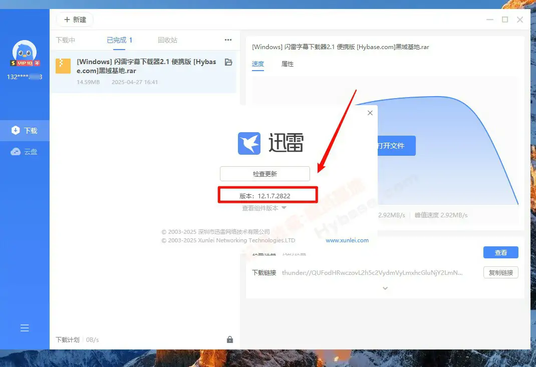Click the 新建 new task button
Screen dimensions: 536x367
[75, 20]
